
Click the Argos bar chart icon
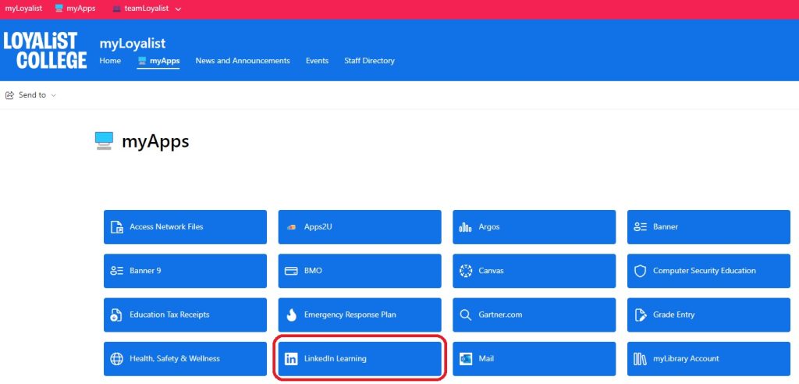(x=465, y=227)
